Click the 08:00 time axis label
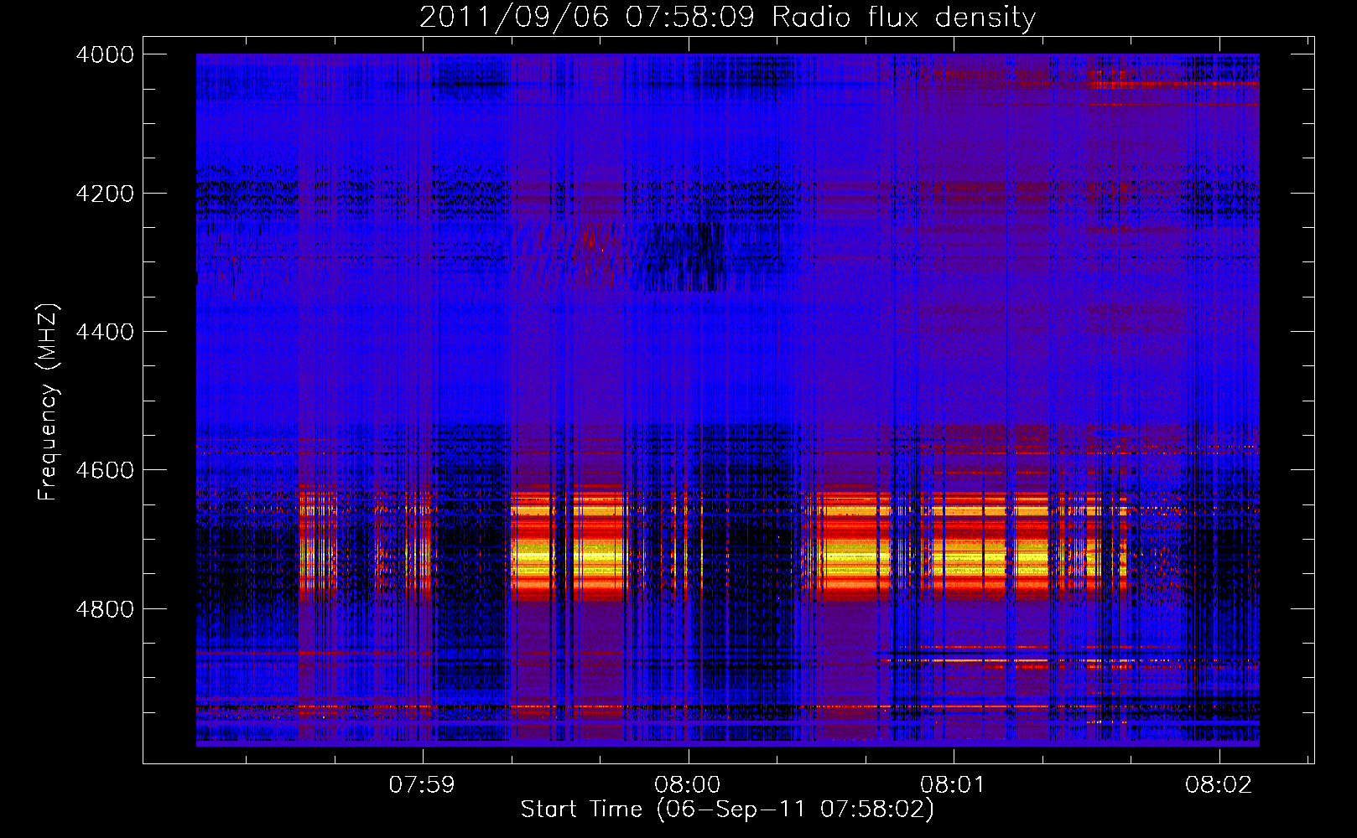Screen dimensions: 1357x838 688,784
